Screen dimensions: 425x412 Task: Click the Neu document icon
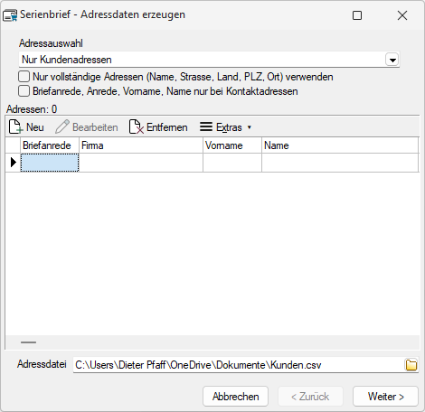click(x=15, y=127)
